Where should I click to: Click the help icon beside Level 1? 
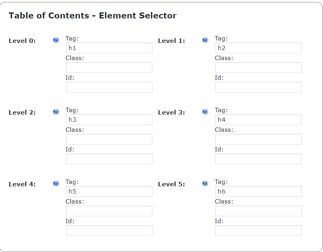click(205, 40)
